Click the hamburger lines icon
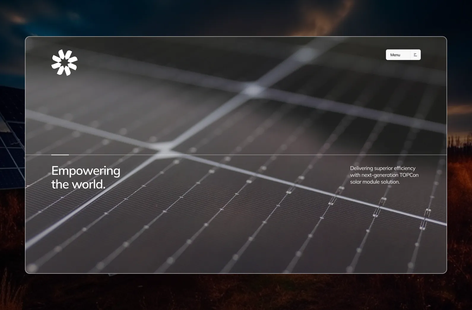Viewport: 472px width, 310px height. (415, 55)
